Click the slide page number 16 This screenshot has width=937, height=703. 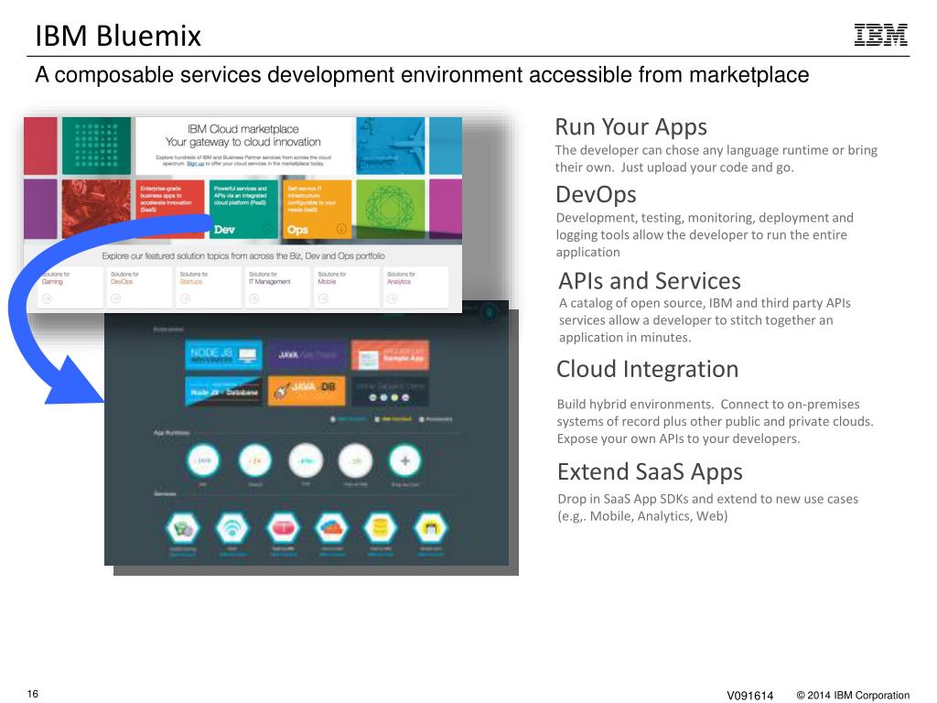[33, 694]
